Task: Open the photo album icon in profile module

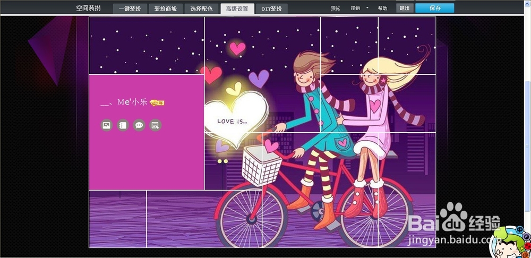Action: coord(106,125)
